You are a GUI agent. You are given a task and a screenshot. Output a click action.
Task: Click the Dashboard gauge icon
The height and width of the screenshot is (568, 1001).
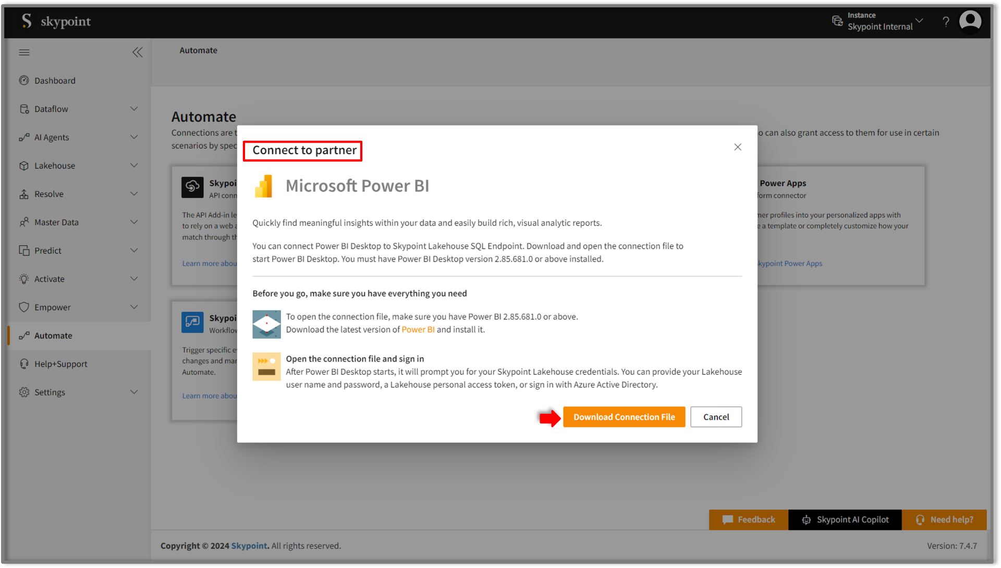click(24, 80)
